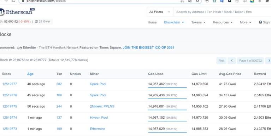The width and height of the screenshot is (271, 136).
Task: Open the Home nav item
Action: (152, 22)
